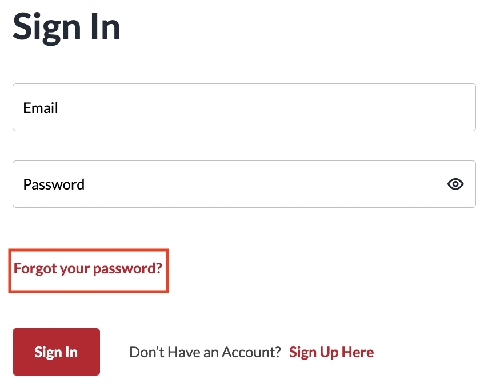The width and height of the screenshot is (488, 387).
Task: Click the Email input field
Action: 244,107
